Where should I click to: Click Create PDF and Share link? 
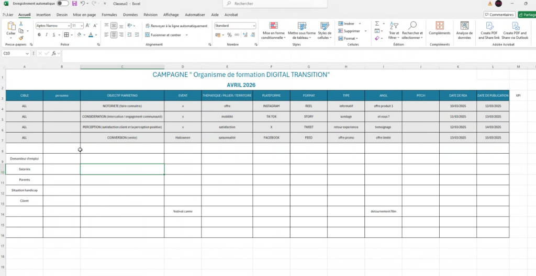click(x=489, y=31)
